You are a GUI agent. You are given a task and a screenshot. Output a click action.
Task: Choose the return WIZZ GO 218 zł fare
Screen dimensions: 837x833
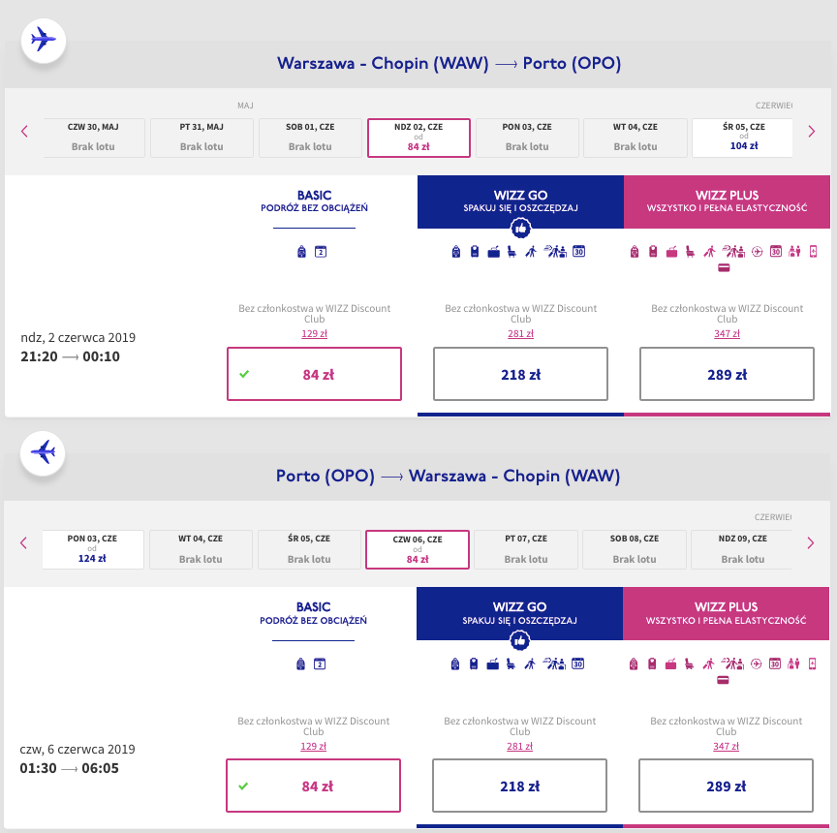coord(519,786)
